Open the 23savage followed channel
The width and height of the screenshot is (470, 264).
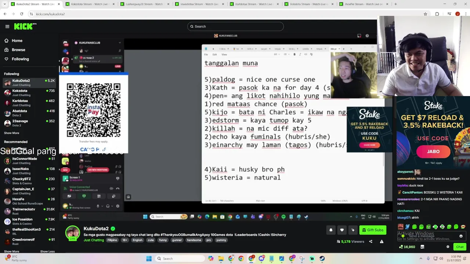pos(29,123)
